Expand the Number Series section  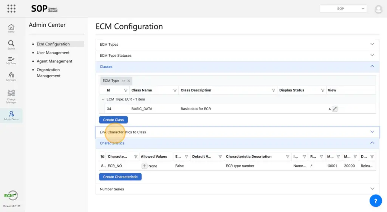(x=372, y=189)
